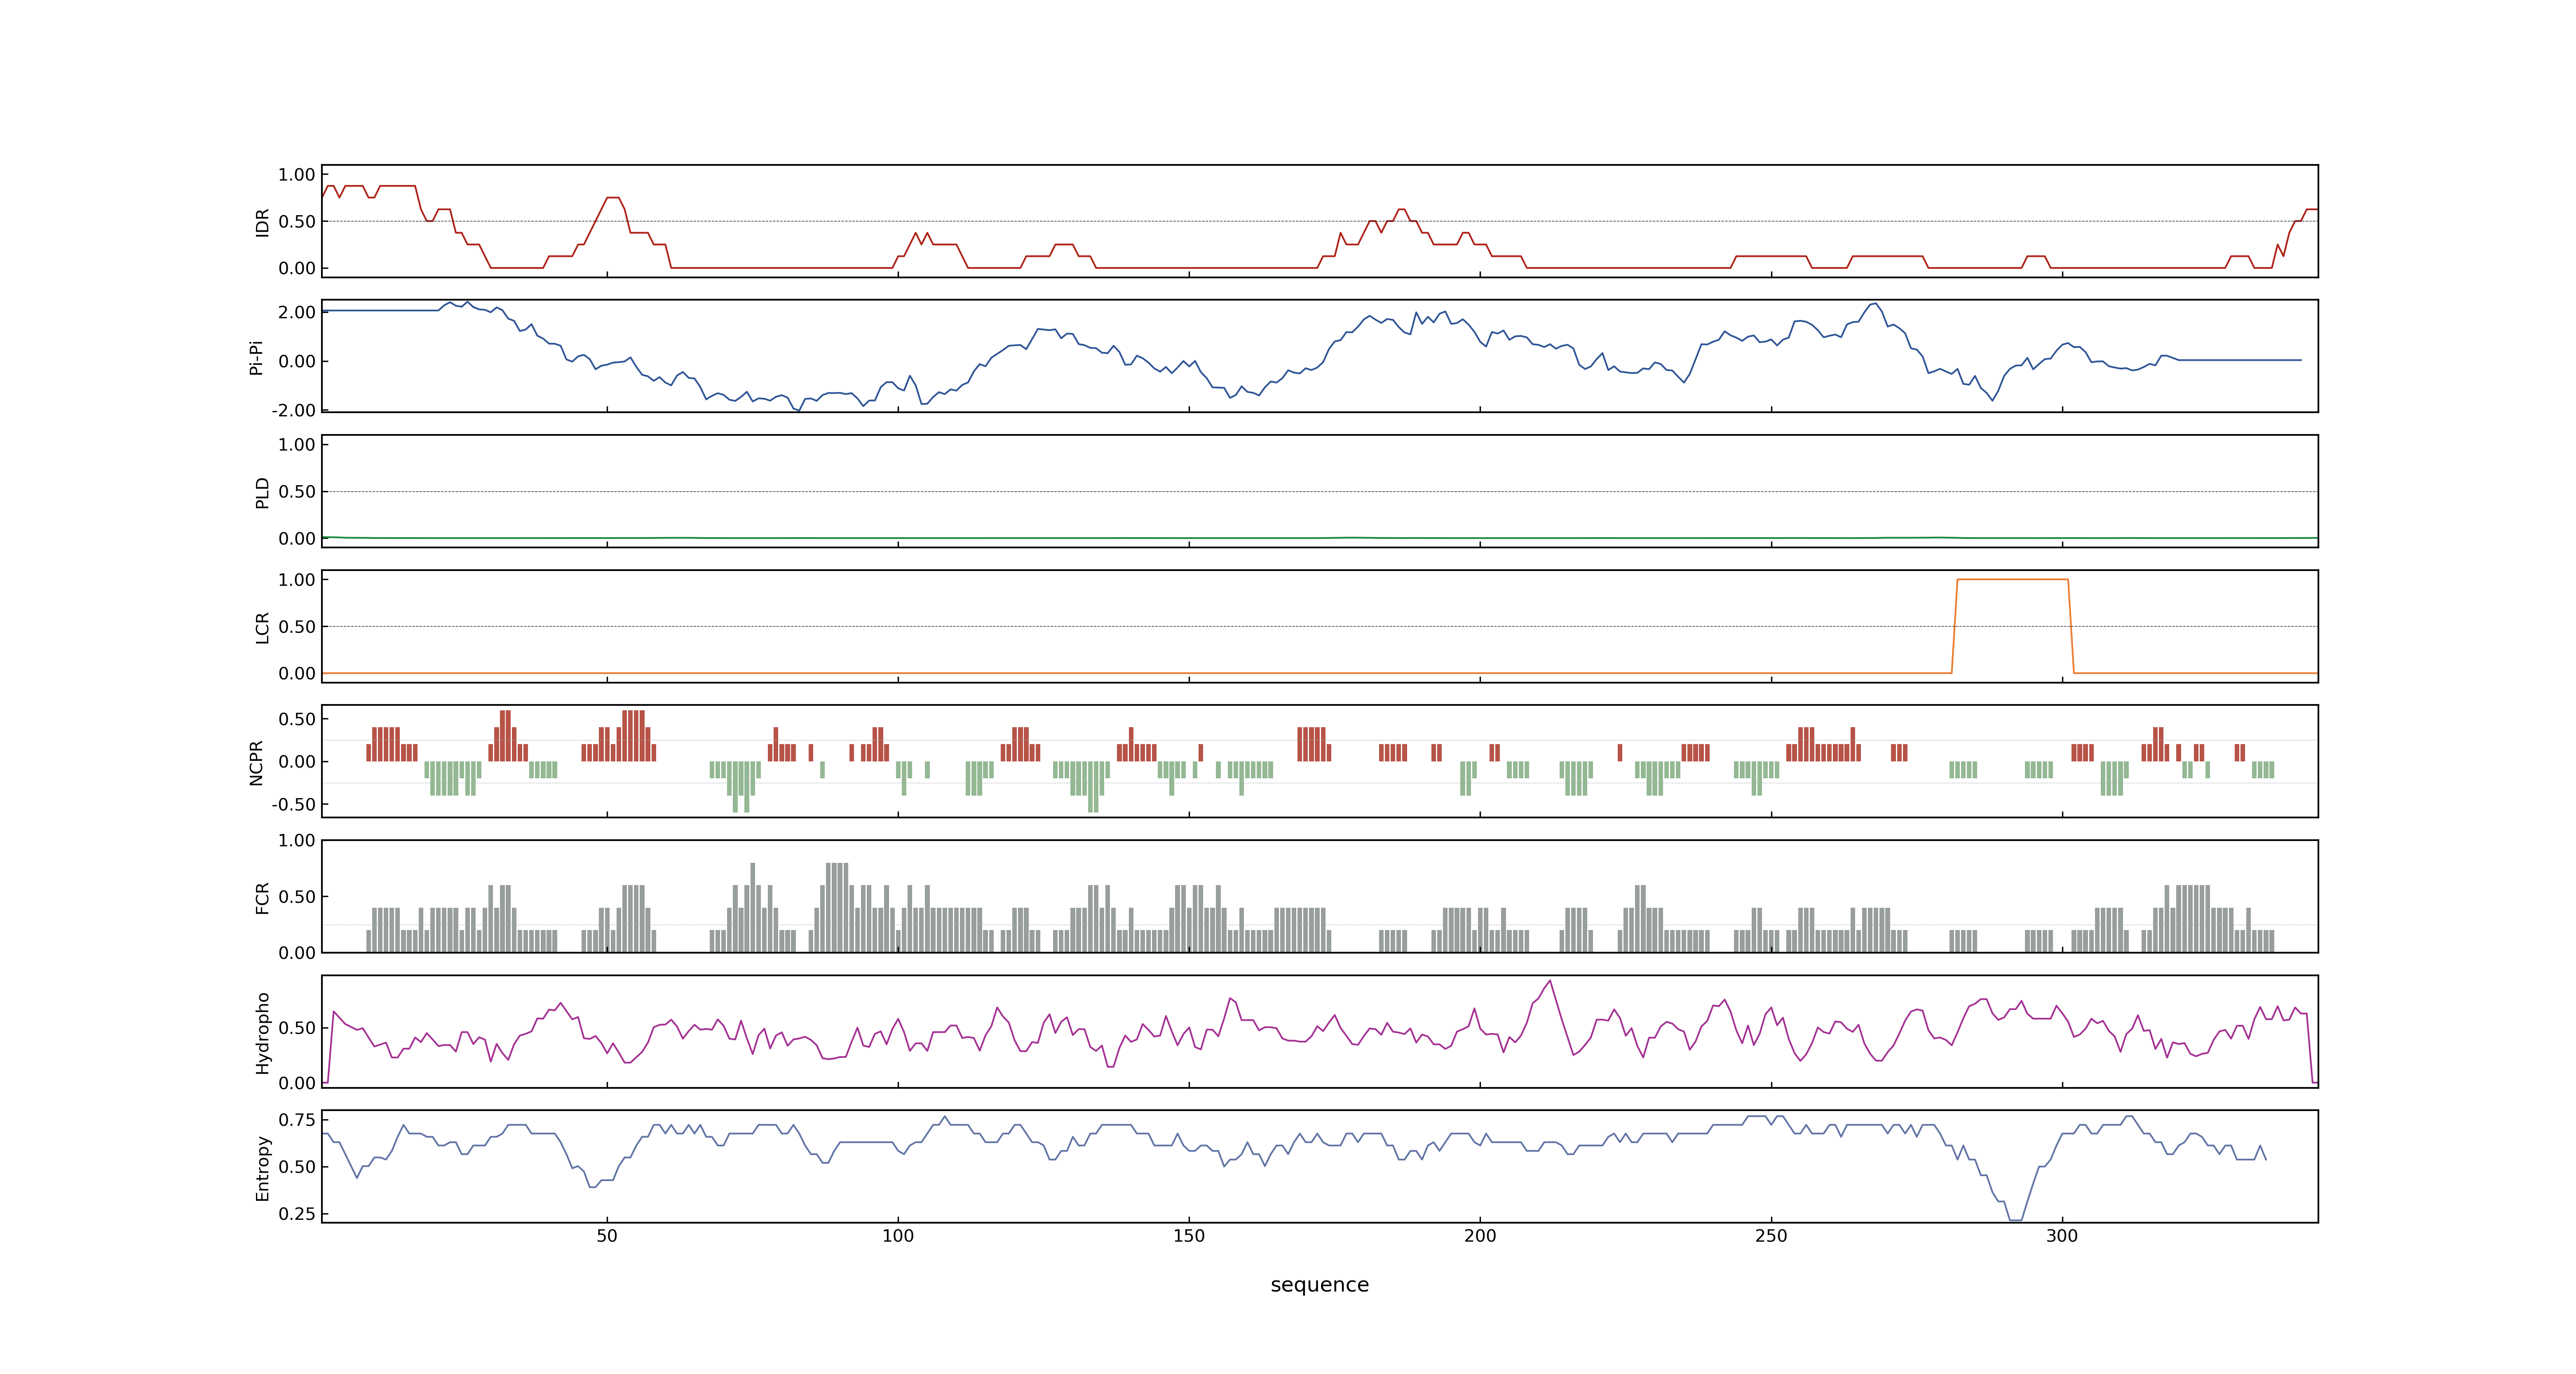Click the LCR y-axis label
The width and height of the screenshot is (2576, 1374).
tap(262, 627)
